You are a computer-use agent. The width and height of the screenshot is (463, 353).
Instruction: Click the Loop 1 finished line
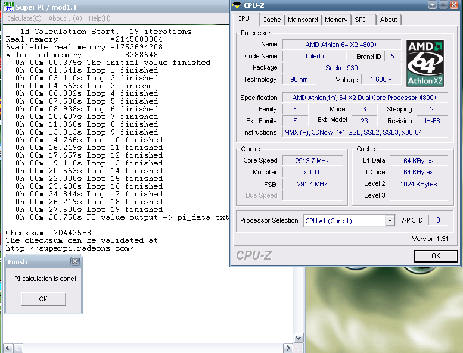point(87,70)
